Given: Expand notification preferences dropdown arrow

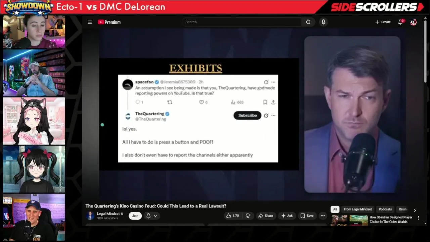Looking at the screenshot, I should [x=155, y=216].
